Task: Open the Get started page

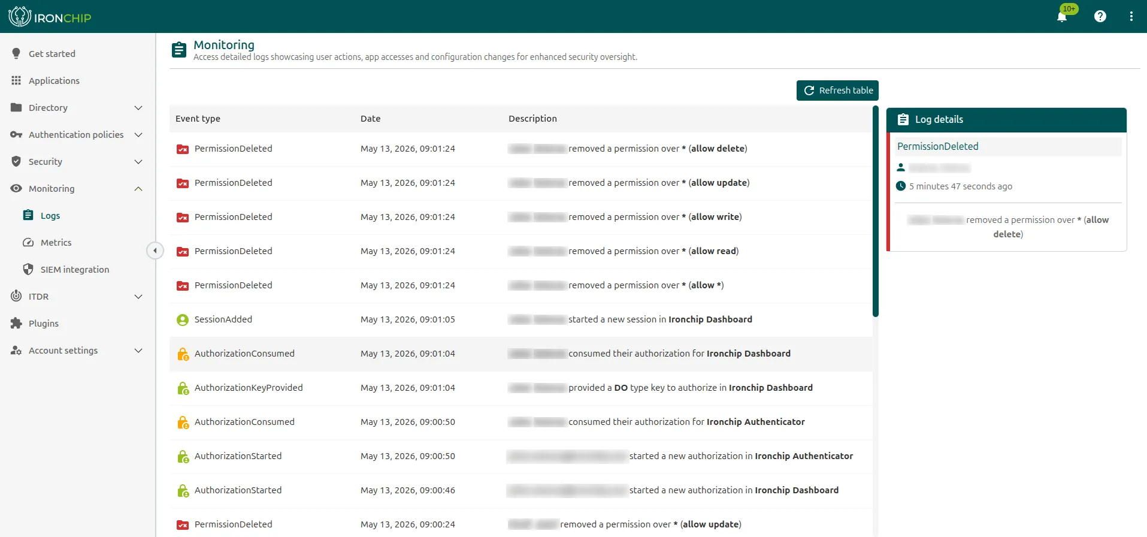Action: point(52,53)
